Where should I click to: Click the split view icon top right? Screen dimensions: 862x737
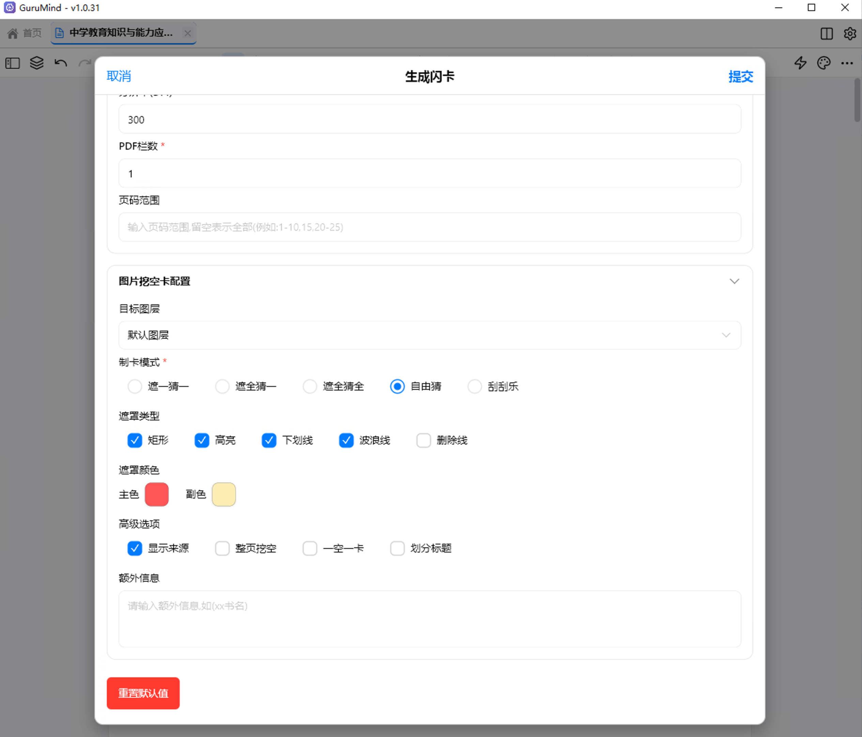click(x=826, y=34)
